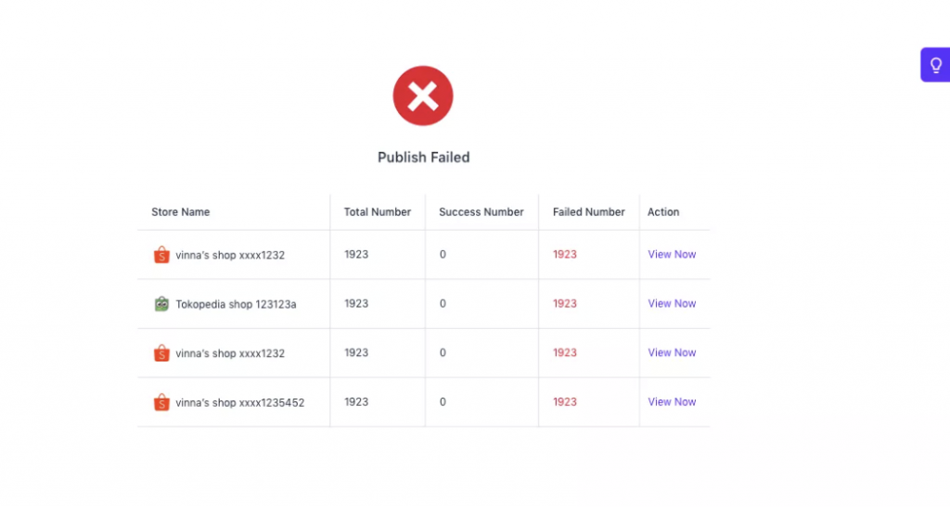The height and width of the screenshot is (507, 950).
Task: Click red failed count for vinna's shop xxxx1235452
Action: coord(565,401)
